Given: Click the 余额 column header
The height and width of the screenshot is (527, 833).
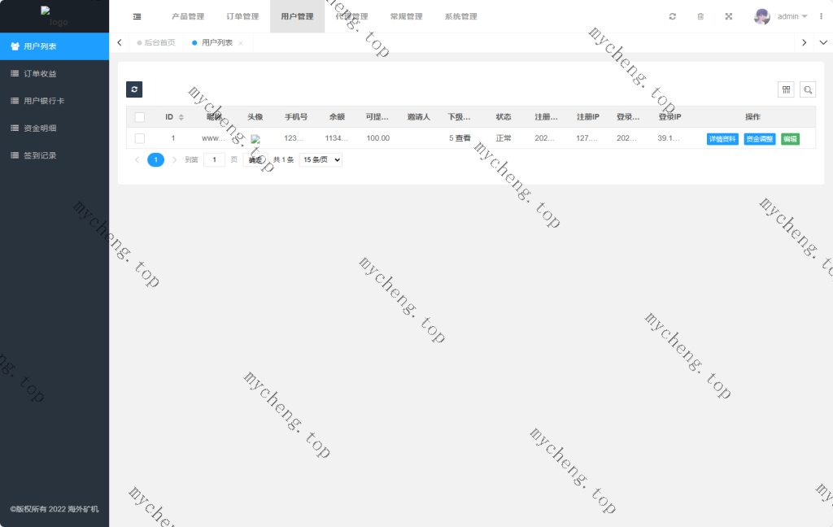Looking at the screenshot, I should [x=337, y=117].
